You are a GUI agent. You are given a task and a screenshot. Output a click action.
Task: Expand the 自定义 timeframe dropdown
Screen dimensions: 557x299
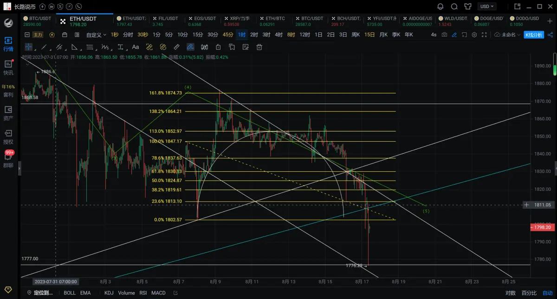pyautogui.click(x=96, y=35)
